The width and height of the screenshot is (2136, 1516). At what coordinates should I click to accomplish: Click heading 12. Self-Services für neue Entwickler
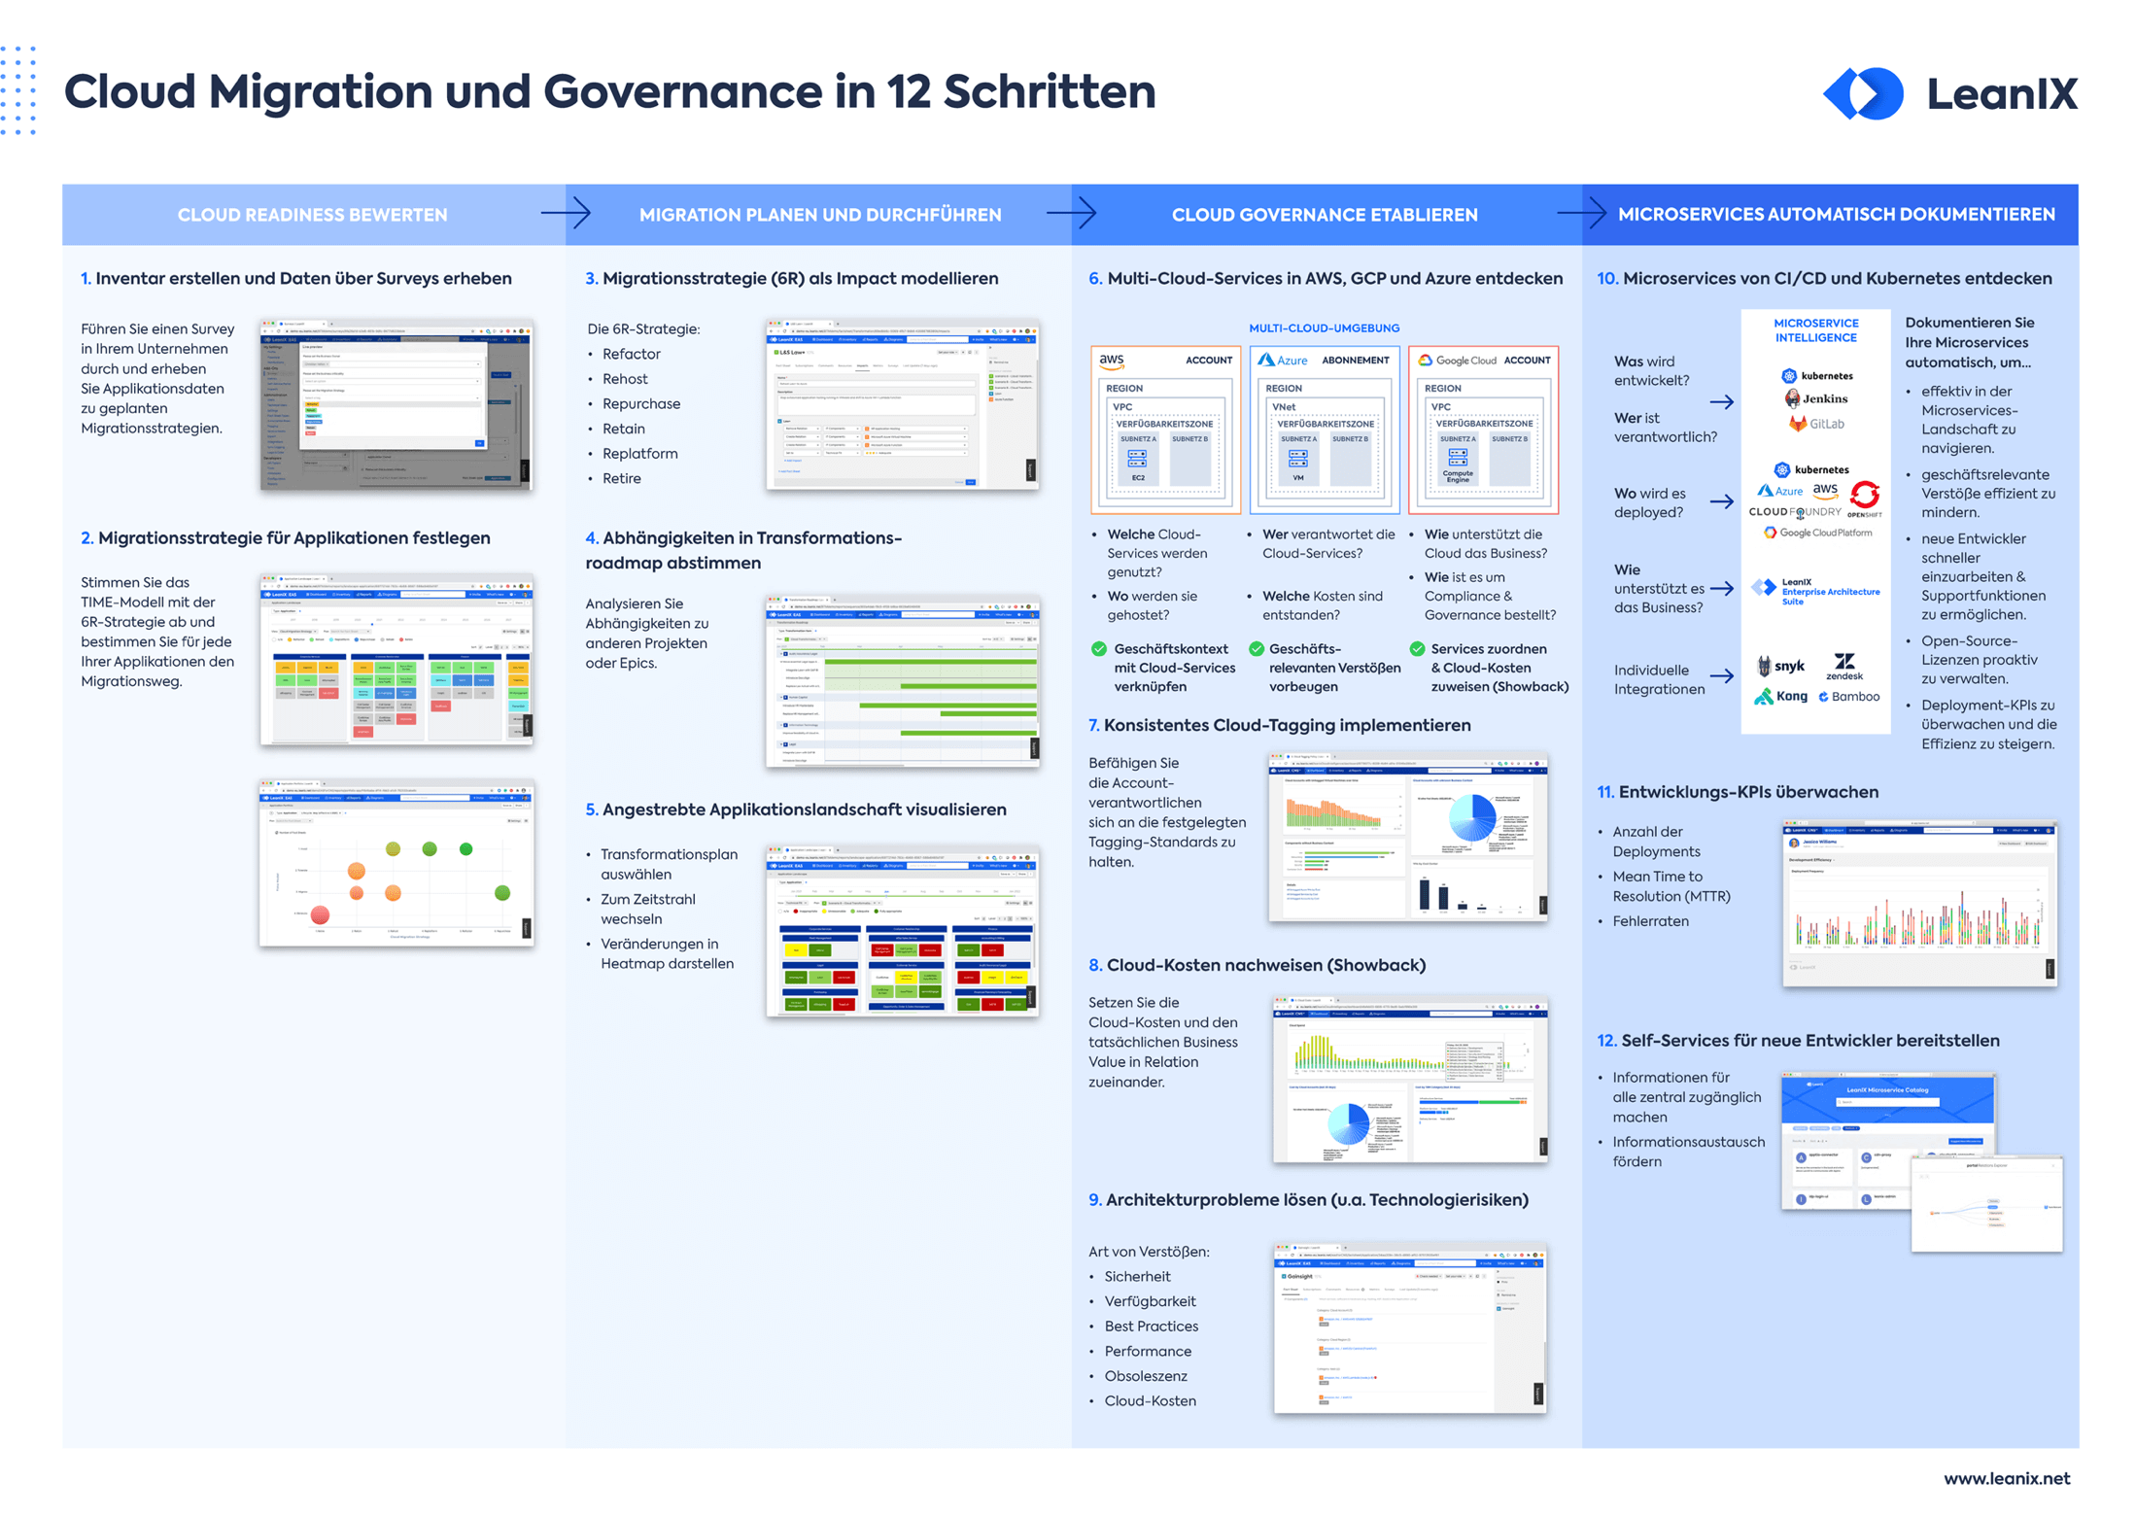click(x=1797, y=1041)
